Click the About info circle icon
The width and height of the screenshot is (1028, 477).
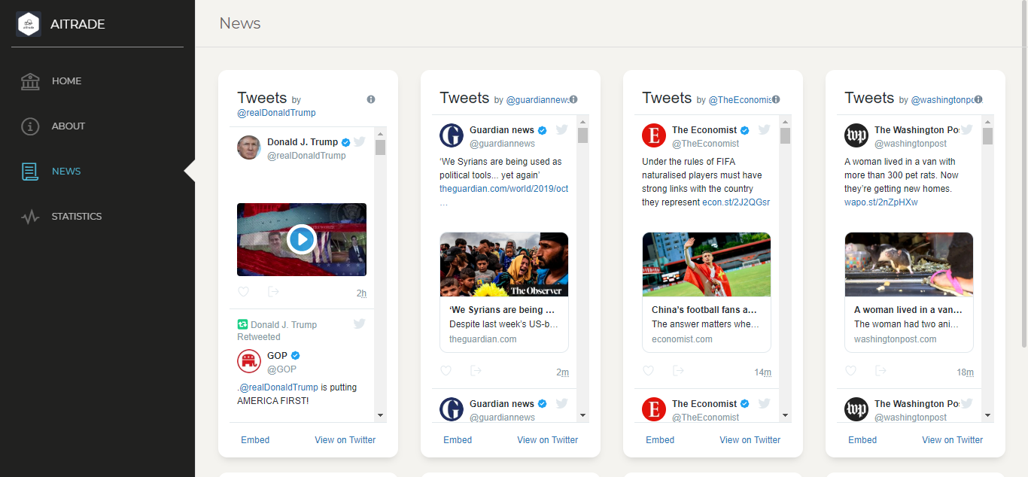point(30,126)
